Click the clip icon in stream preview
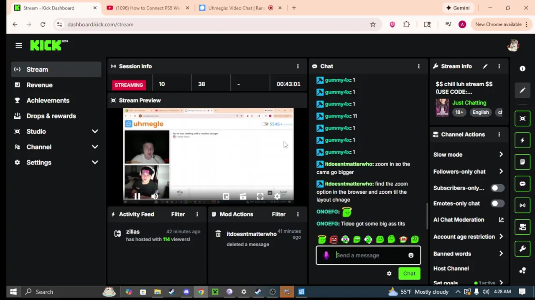The height and width of the screenshot is (300, 535). tap(243, 196)
